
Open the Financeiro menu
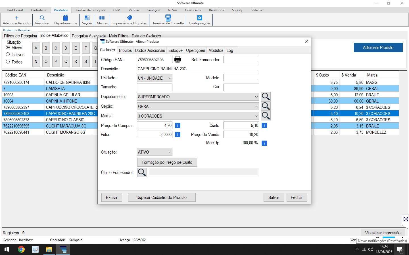tap(193, 10)
